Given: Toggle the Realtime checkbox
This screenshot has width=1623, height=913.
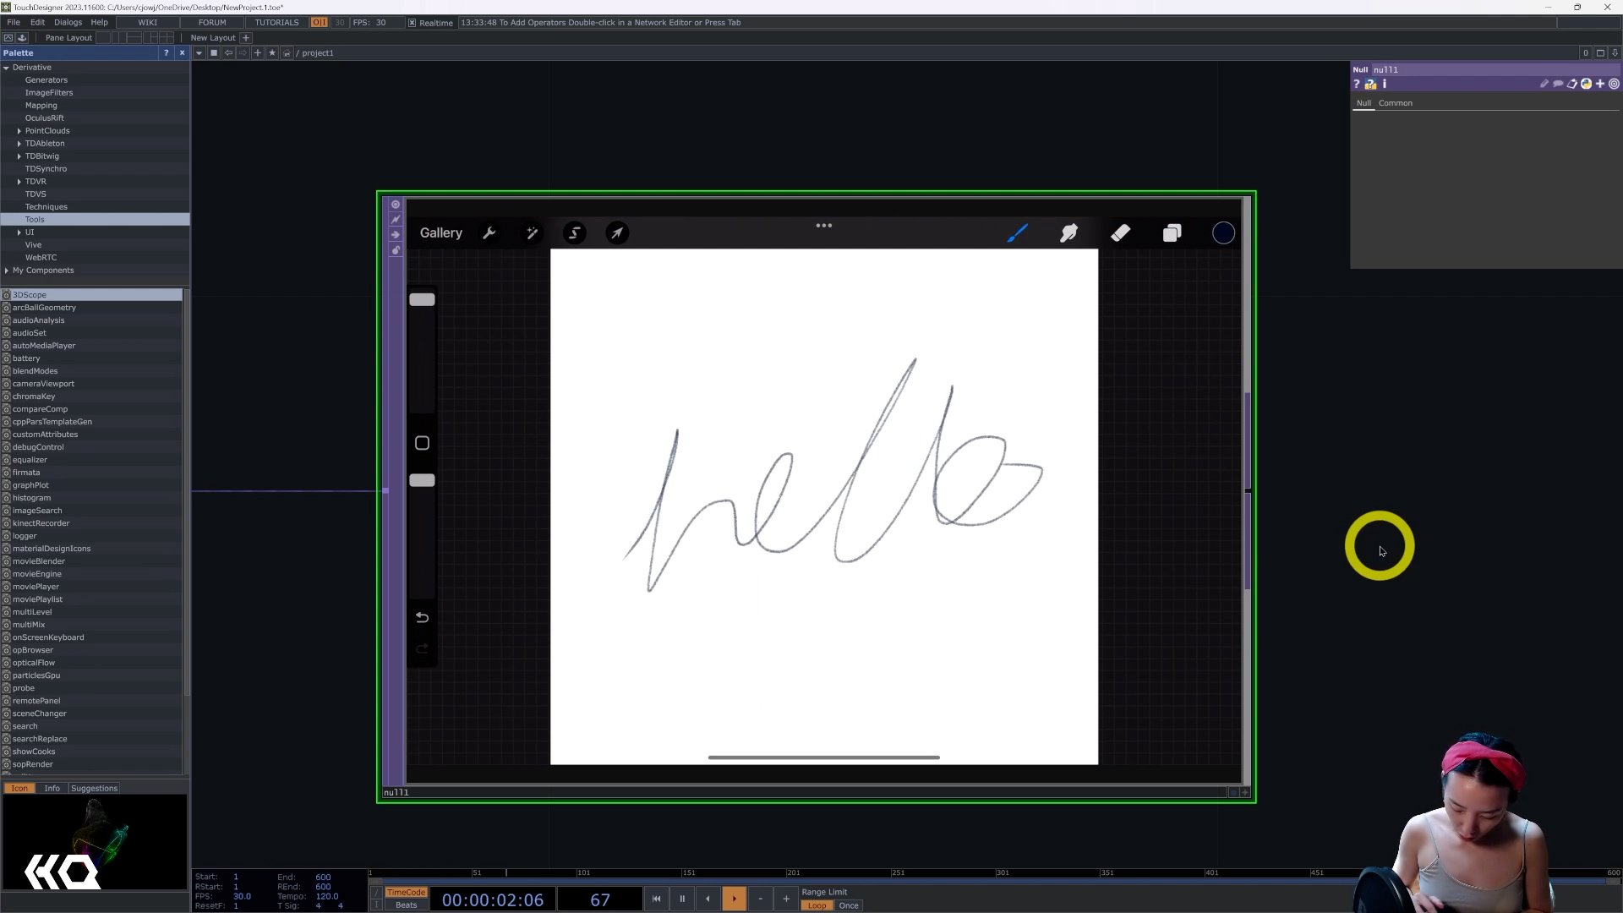Looking at the screenshot, I should tap(412, 23).
